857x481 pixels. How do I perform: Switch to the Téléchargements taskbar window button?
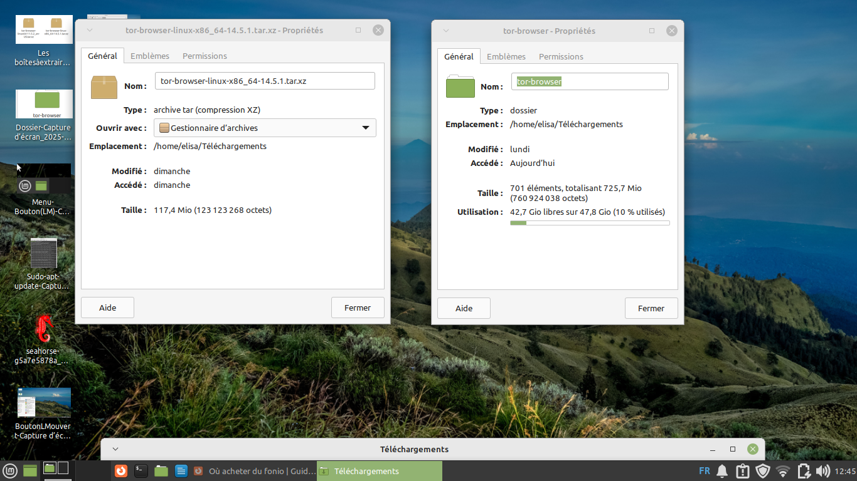(x=380, y=471)
